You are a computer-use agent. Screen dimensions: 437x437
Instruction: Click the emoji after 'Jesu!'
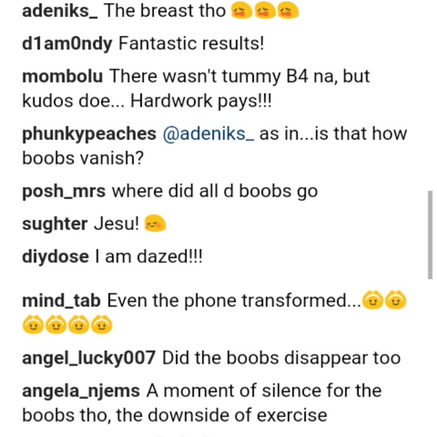pyautogui.click(x=155, y=223)
